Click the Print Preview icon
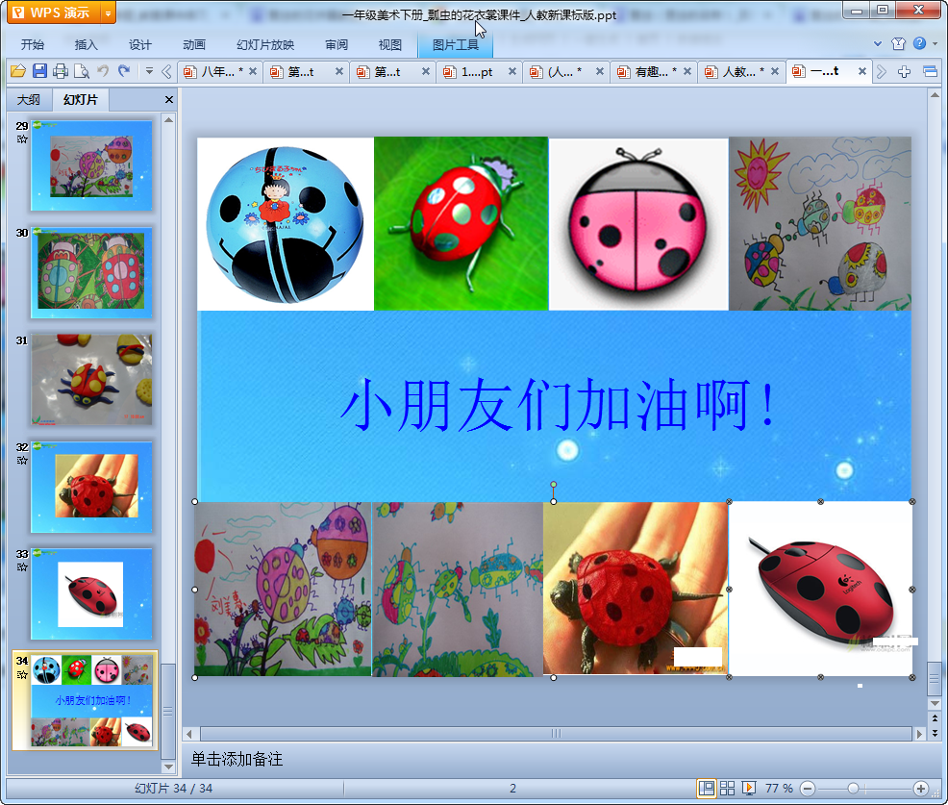This screenshot has height=805, width=948. [82, 71]
